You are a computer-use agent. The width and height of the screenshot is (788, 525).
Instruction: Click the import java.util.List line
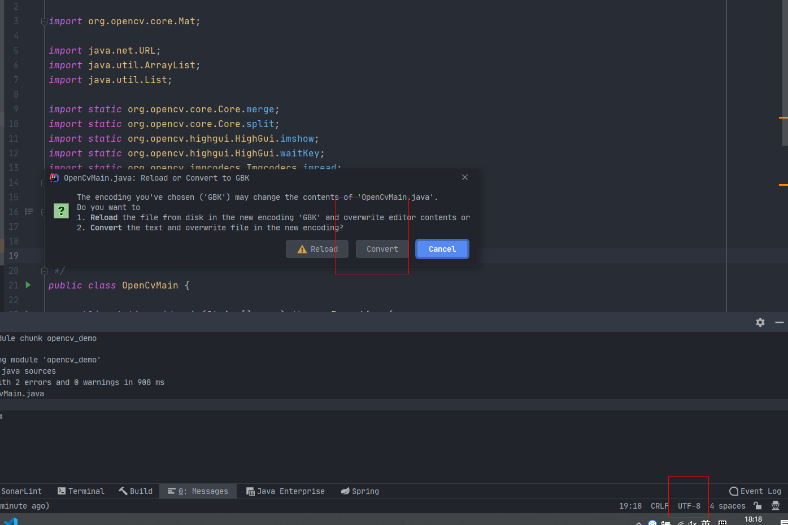(110, 80)
